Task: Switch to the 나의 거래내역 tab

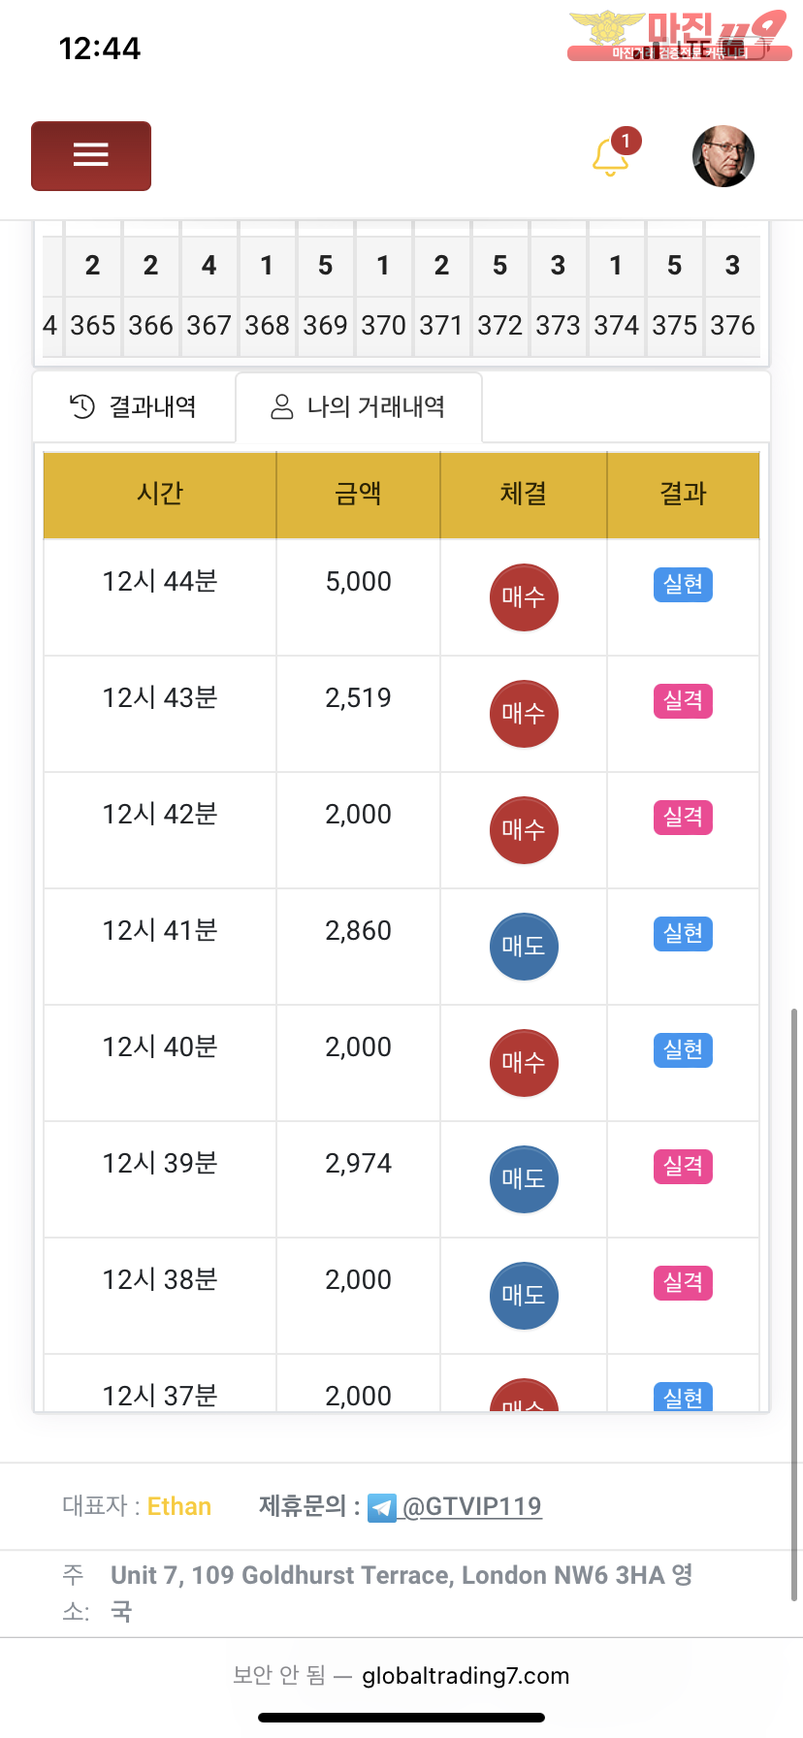Action: [358, 406]
